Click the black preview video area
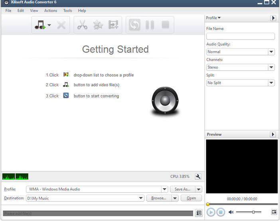The height and width of the screenshot is (221, 280). coord(242,166)
